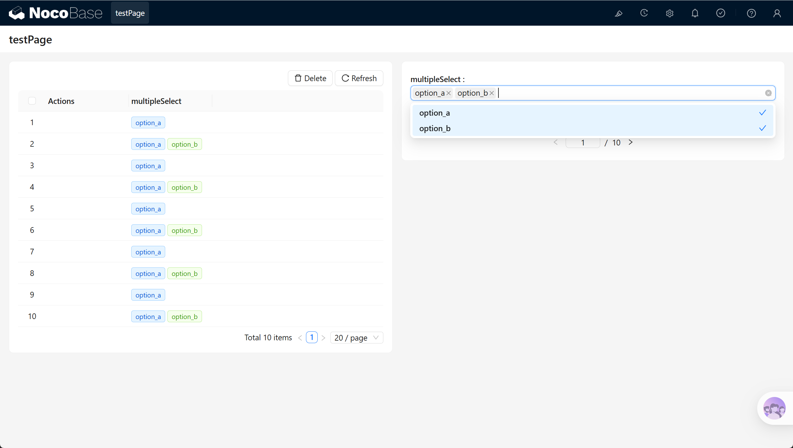Toggle the select-all checkbox in table header
The height and width of the screenshot is (448, 793).
32,101
